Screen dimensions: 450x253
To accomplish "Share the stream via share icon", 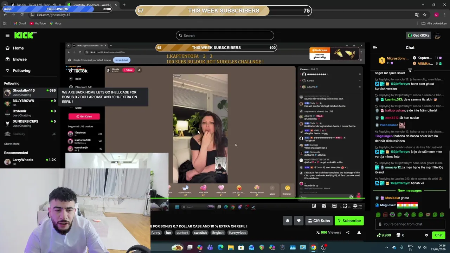I will tap(348, 232).
